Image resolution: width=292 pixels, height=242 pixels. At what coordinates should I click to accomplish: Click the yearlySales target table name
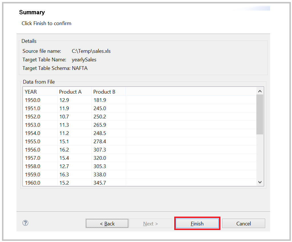[x=84, y=59]
